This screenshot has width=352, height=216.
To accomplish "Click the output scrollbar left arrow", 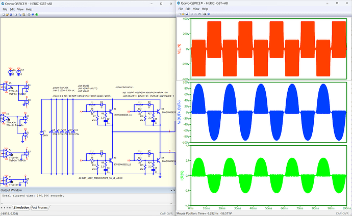I will pyautogui.click(x=2, y=204).
